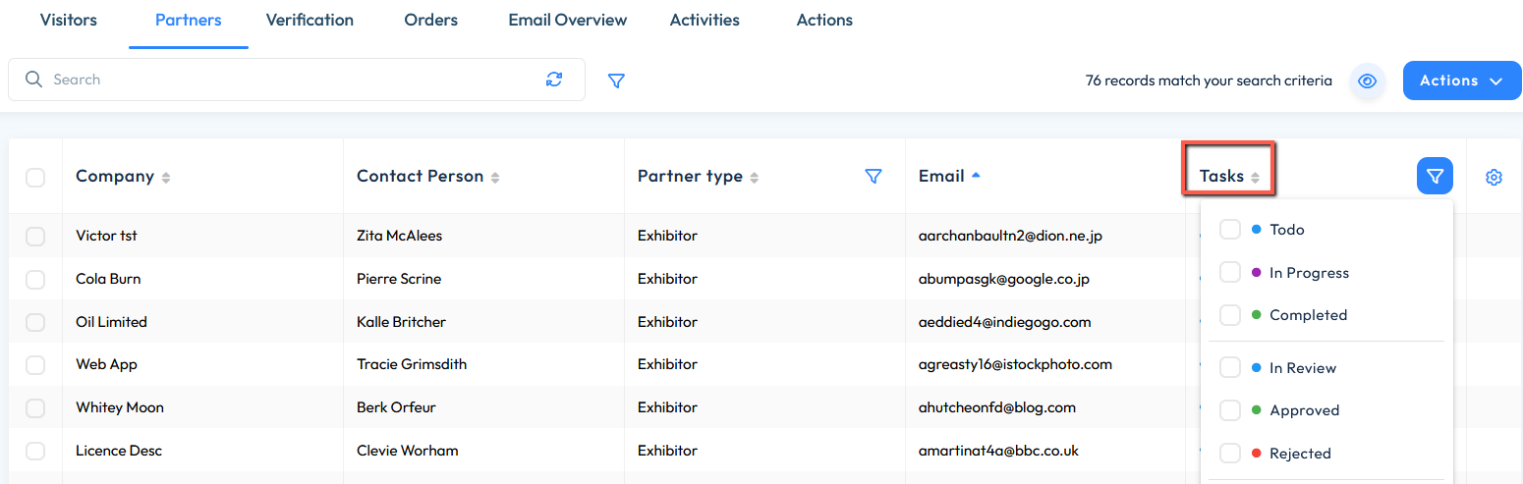Select the Victor tst row checkbox
Screen dimensions: 1523x484
click(35, 236)
